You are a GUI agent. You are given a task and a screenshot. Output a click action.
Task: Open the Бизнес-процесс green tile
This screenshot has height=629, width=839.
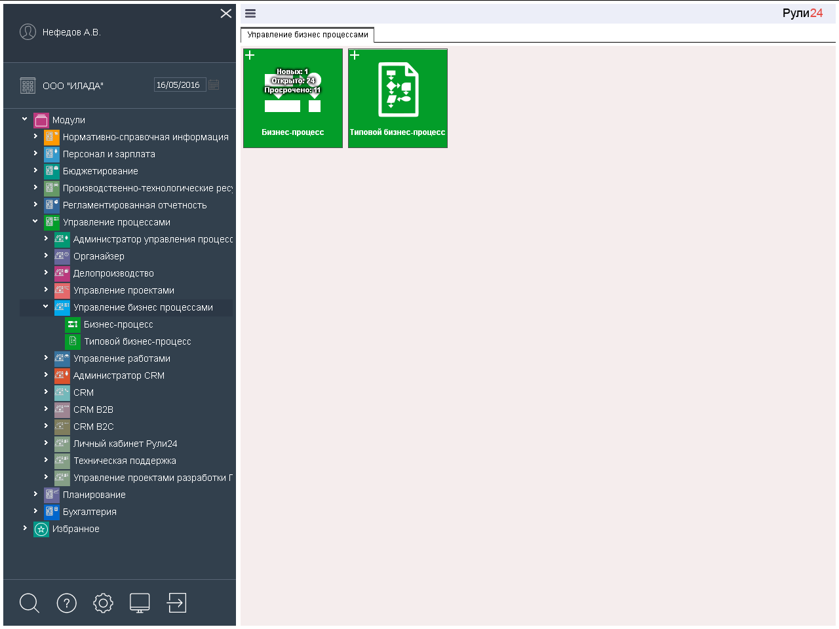(x=293, y=98)
